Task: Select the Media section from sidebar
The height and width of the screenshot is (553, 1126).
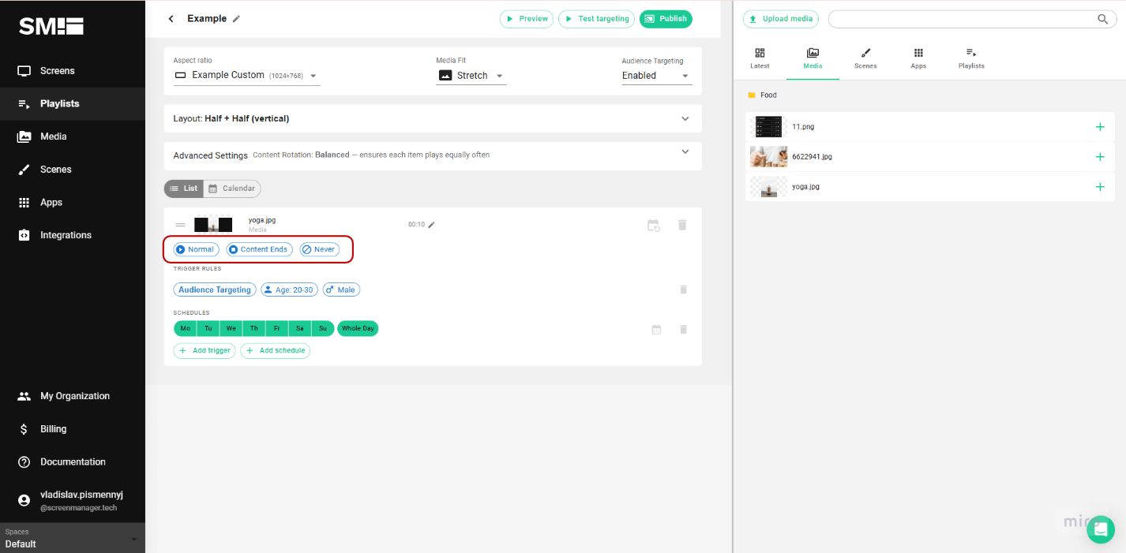Action: pos(53,136)
